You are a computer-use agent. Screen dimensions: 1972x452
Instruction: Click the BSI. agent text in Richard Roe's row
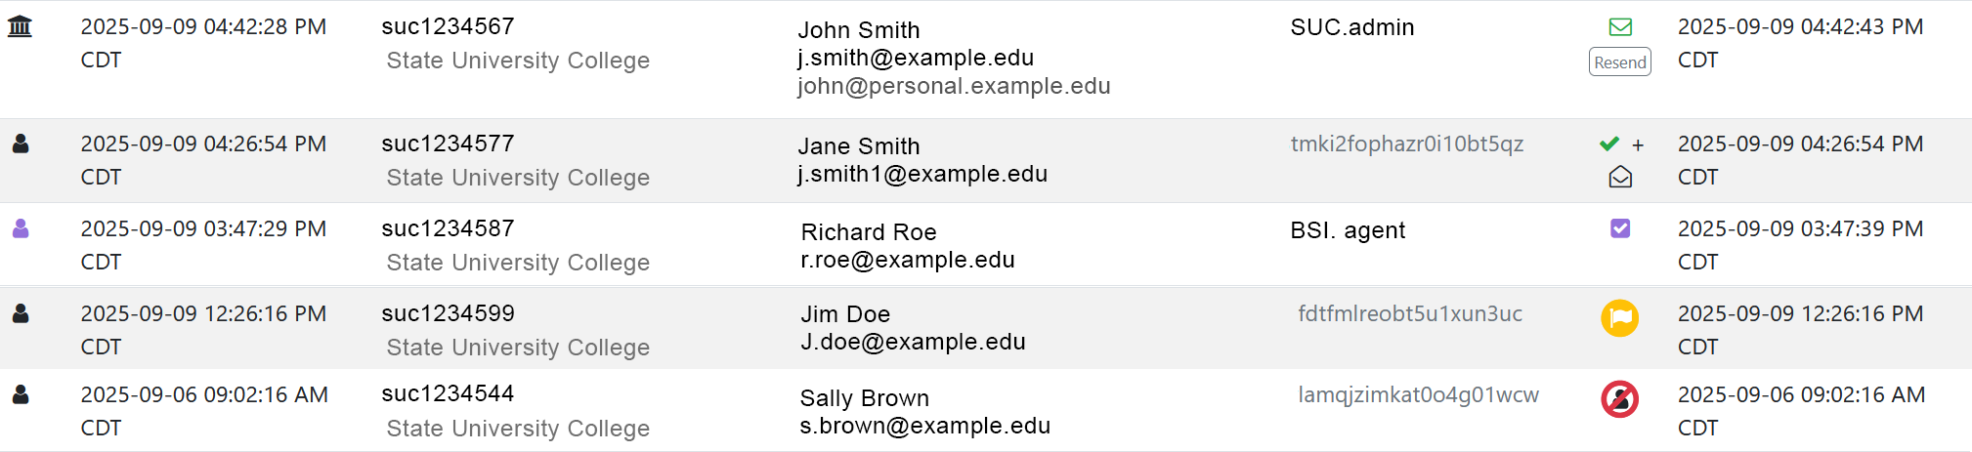(x=1347, y=230)
